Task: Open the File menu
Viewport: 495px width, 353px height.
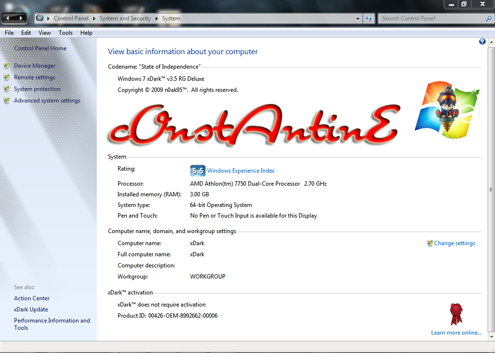Action: 9,33
